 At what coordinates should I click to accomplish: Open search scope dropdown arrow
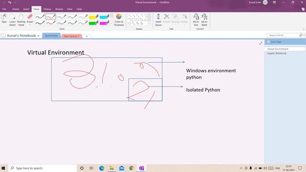(304, 35)
